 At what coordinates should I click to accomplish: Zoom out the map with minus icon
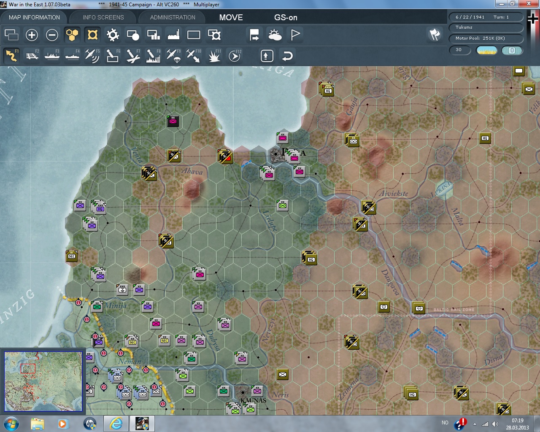click(52, 35)
